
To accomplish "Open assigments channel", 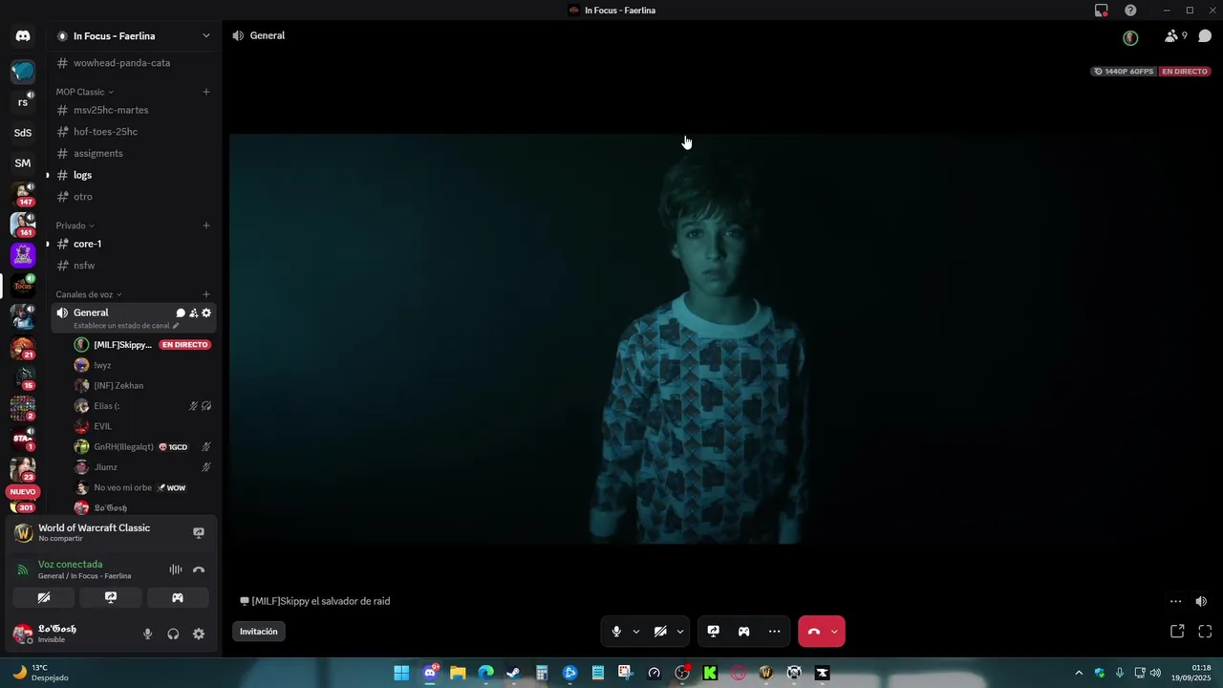I will click(134, 153).
